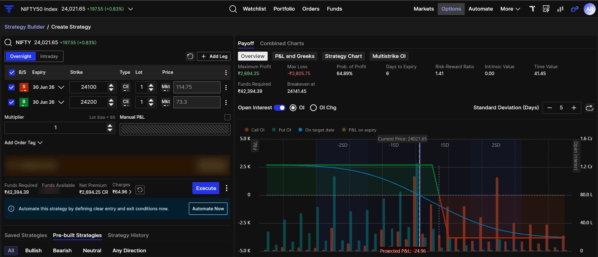Go back via the Strategy Builder breadcrumb link
Screen dimensions: 598x257
pos(25,27)
